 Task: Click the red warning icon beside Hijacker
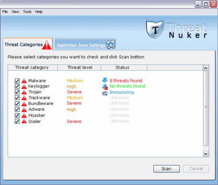[24, 115]
